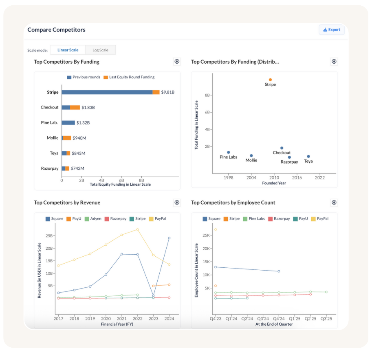Click Square's 2024 data point in the Revenue chart
The height and width of the screenshot is (353, 372).
(169, 238)
